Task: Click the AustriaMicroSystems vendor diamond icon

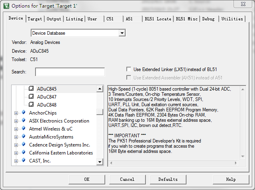Action: pyautogui.click(x=24, y=136)
